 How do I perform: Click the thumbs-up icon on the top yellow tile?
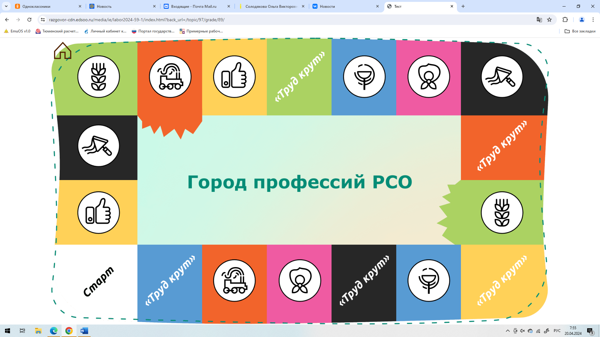click(234, 77)
